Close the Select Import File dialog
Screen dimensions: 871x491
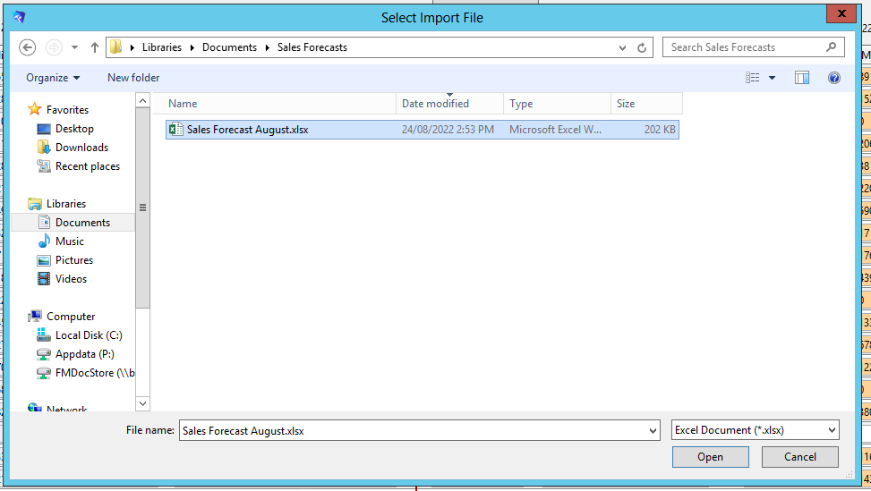coord(841,14)
